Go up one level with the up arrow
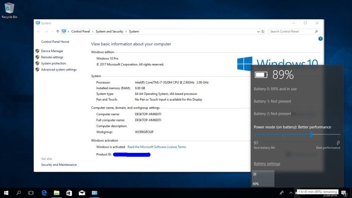 (x=58, y=31)
